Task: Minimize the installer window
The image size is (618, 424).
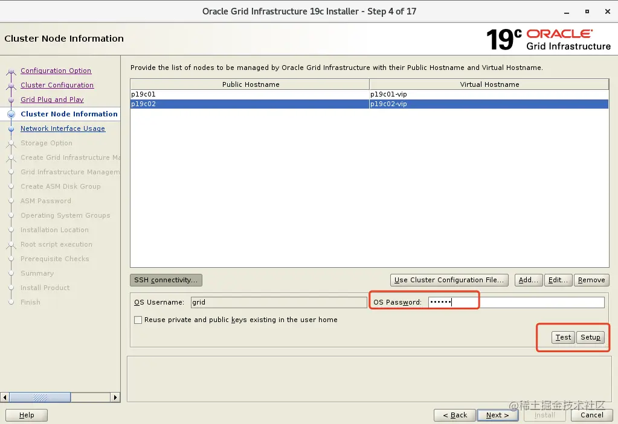Action: [x=567, y=12]
